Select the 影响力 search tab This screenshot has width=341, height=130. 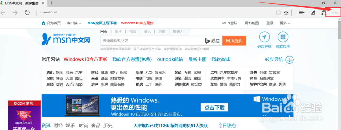178,31
